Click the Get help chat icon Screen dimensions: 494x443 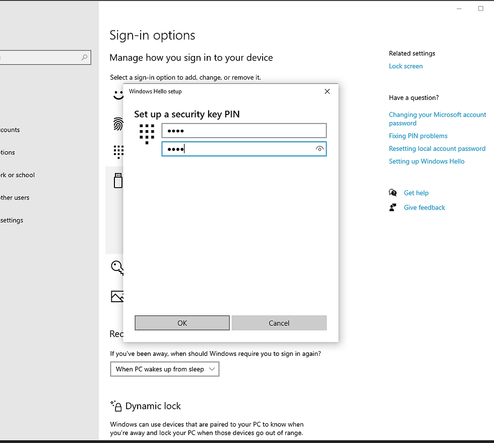pos(393,193)
